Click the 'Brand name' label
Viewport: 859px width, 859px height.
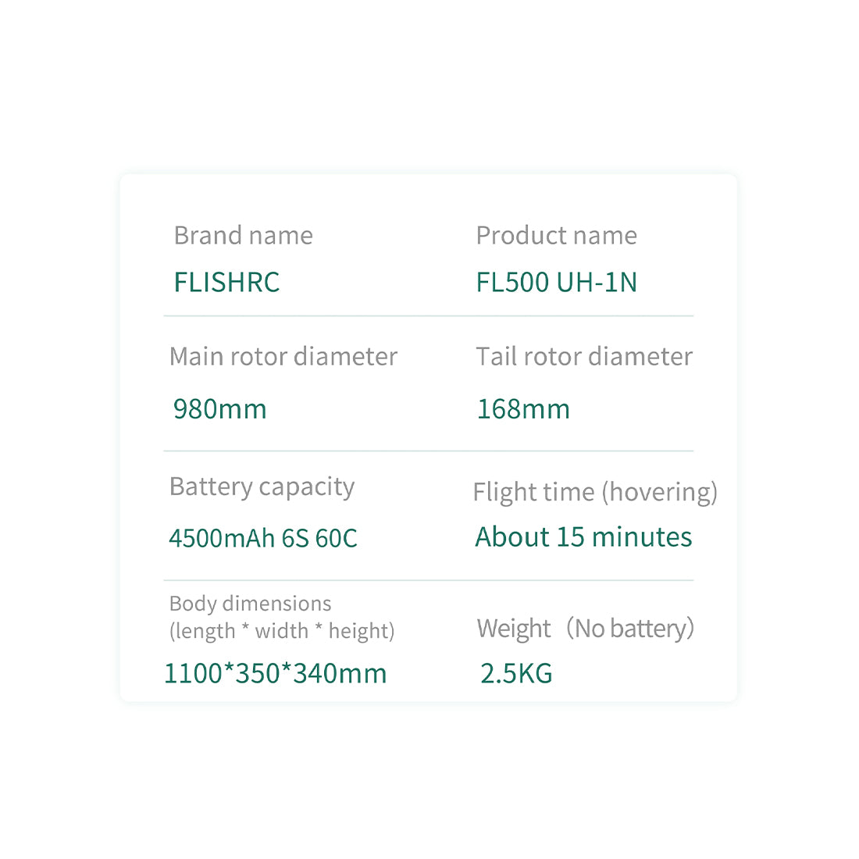243,235
